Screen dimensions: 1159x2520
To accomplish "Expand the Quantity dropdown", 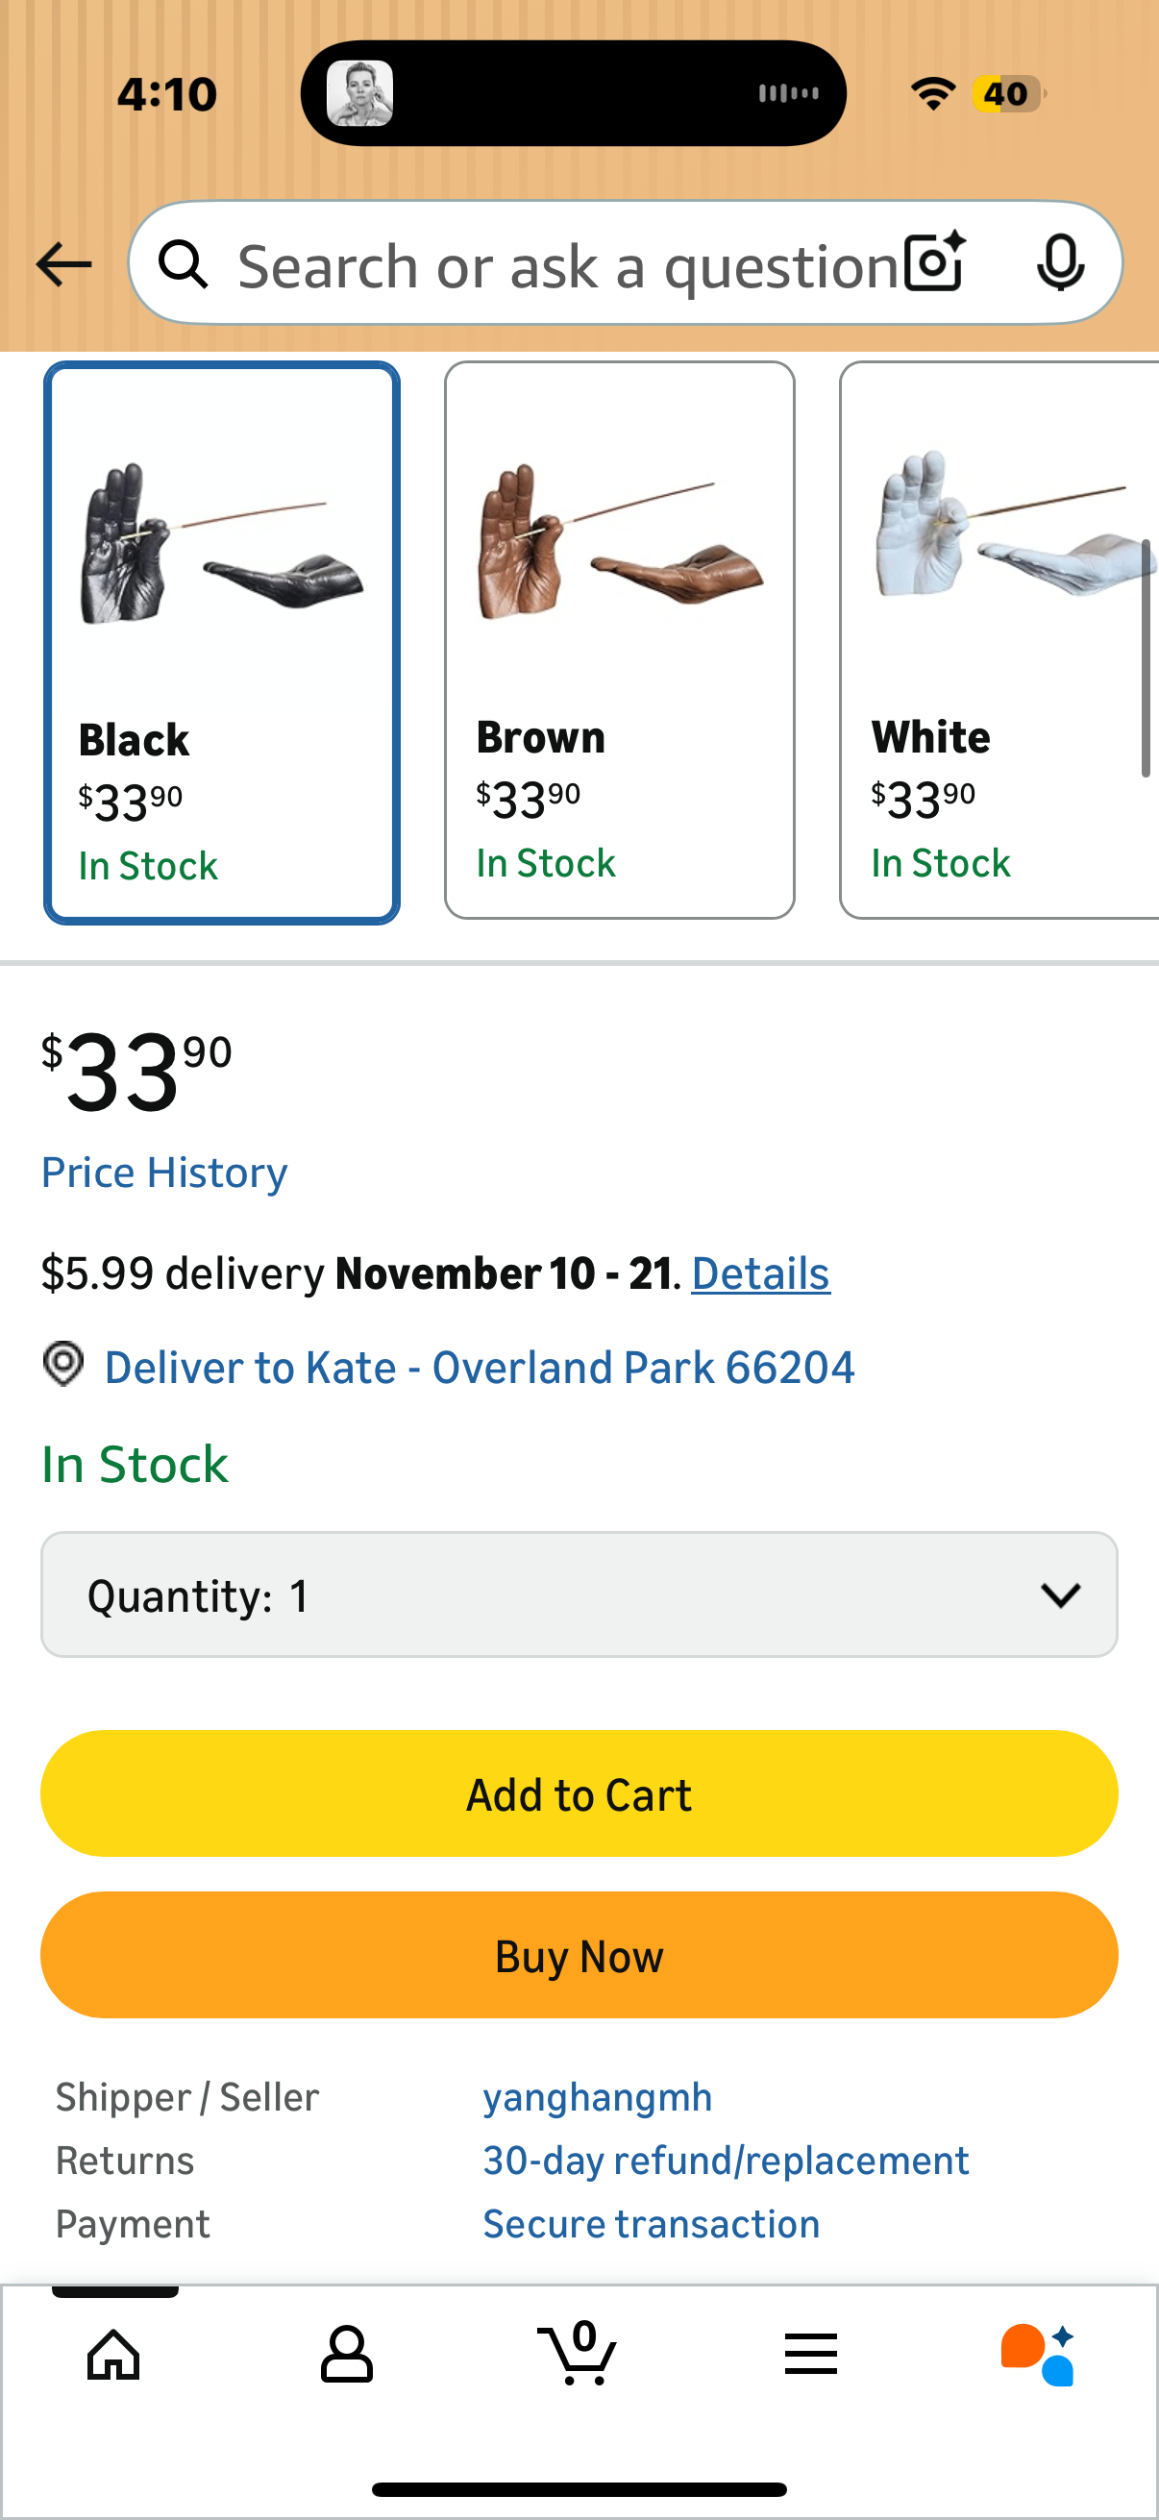I will tap(579, 1594).
